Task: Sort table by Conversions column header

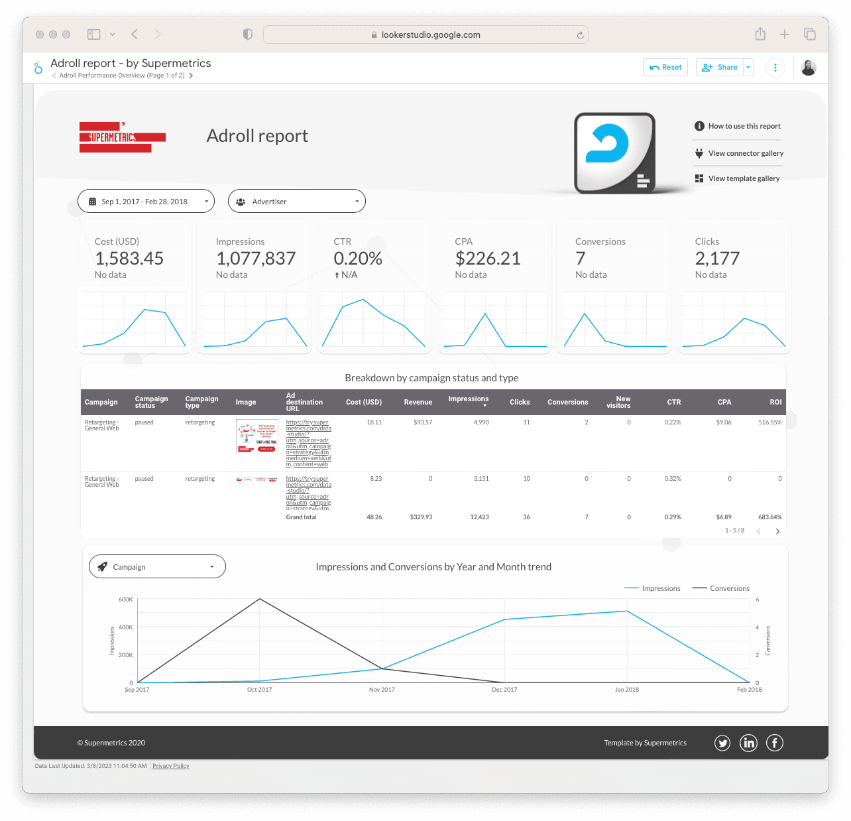Action: [x=568, y=402]
